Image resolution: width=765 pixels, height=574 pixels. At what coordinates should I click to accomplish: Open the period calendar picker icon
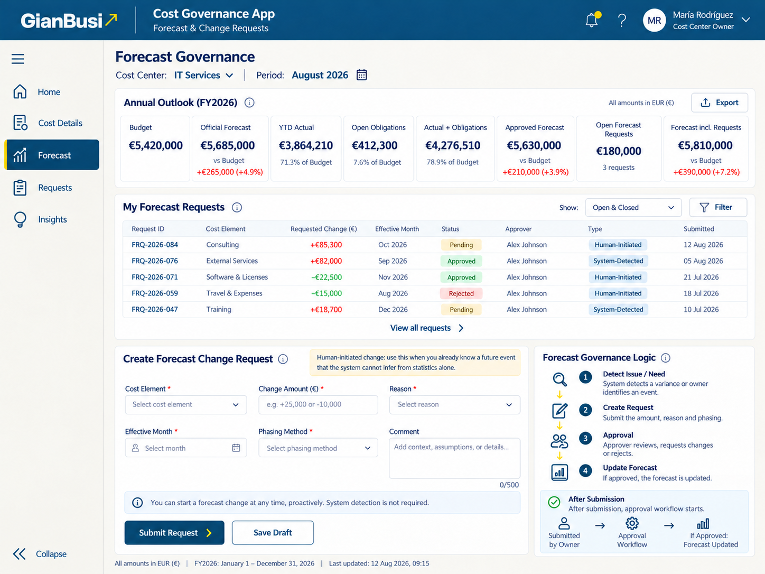[x=362, y=75]
